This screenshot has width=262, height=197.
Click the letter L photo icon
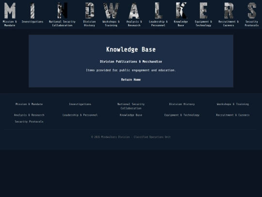[x=158, y=11]
